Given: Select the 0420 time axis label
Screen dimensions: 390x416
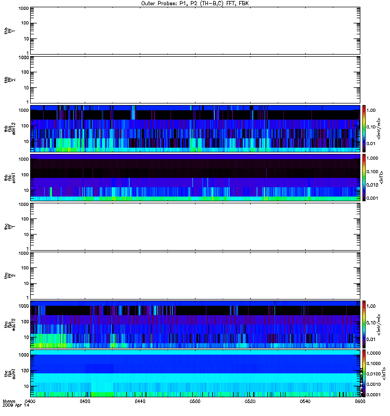Looking at the screenshot, I should [85, 401].
